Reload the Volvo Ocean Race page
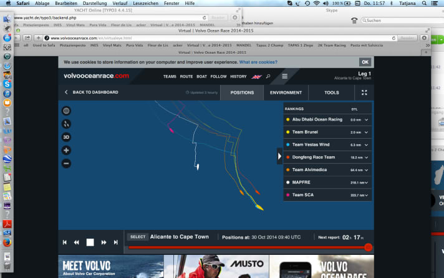Image resolution: width=444 pixels, height=278 pixels. [x=393, y=38]
